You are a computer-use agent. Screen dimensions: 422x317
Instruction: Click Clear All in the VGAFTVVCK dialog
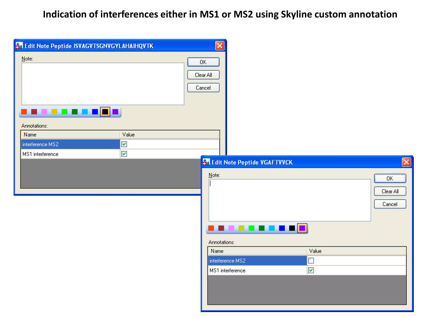[x=390, y=192]
